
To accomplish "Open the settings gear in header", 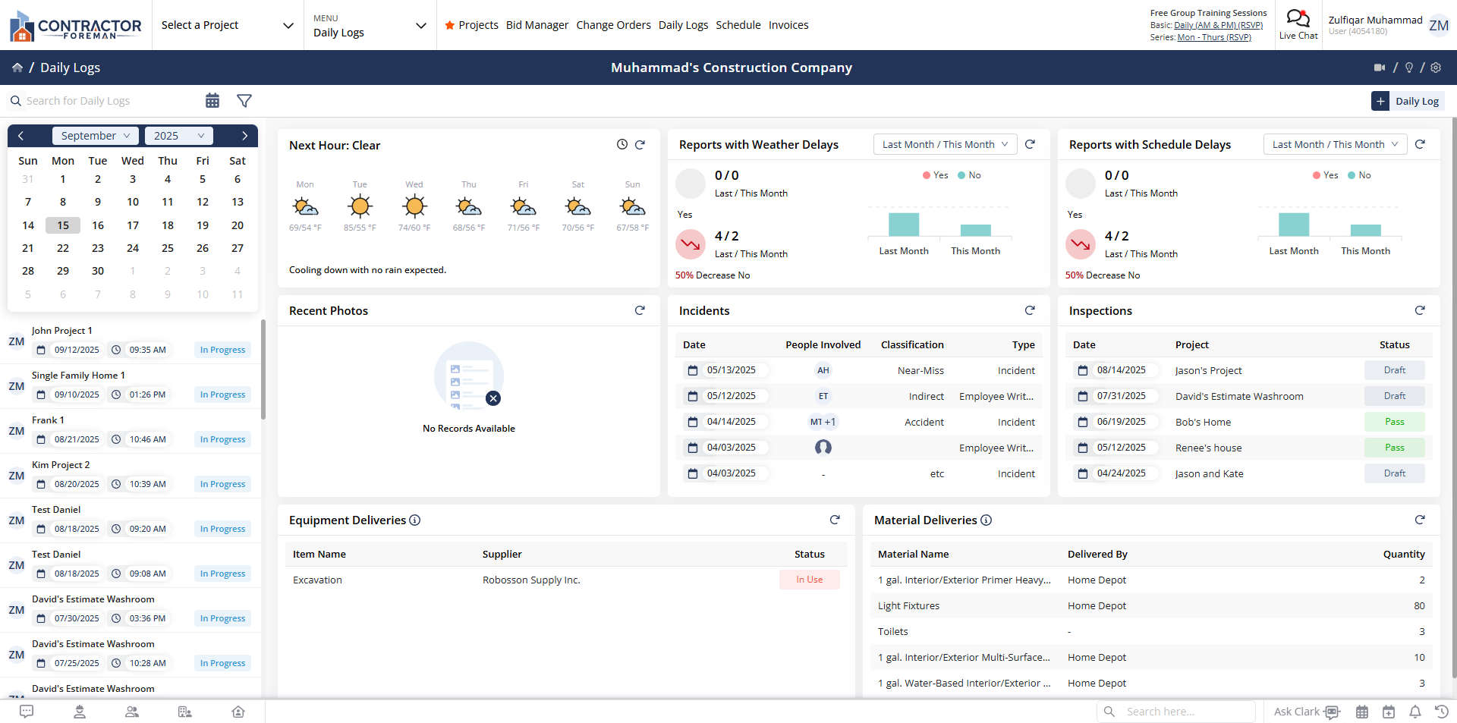I will (1436, 68).
